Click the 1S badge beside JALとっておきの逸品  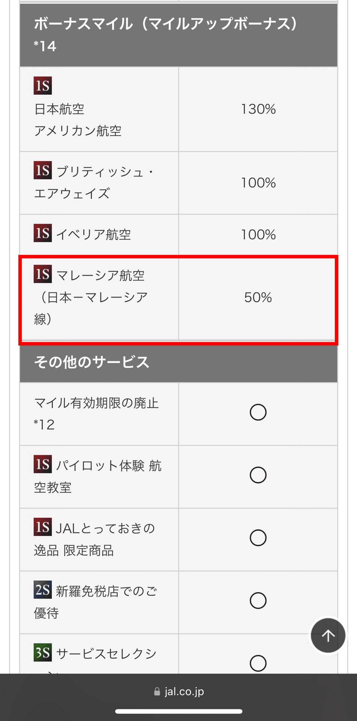43,527
